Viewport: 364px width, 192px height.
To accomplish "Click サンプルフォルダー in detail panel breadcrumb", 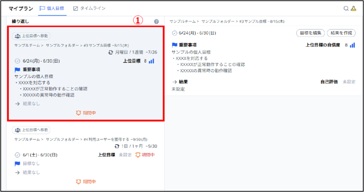I will tap(218, 22).
